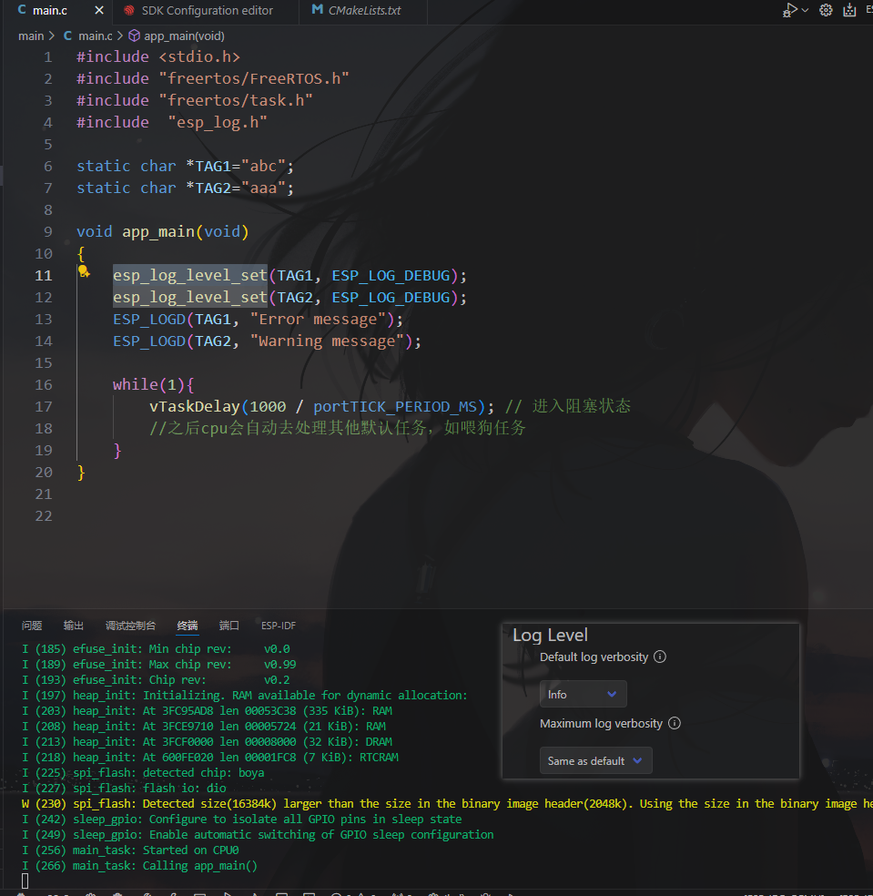Image resolution: width=873 pixels, height=896 pixels.
Task: Open the Default log verbosity 'Info' dropdown
Action: (x=583, y=694)
